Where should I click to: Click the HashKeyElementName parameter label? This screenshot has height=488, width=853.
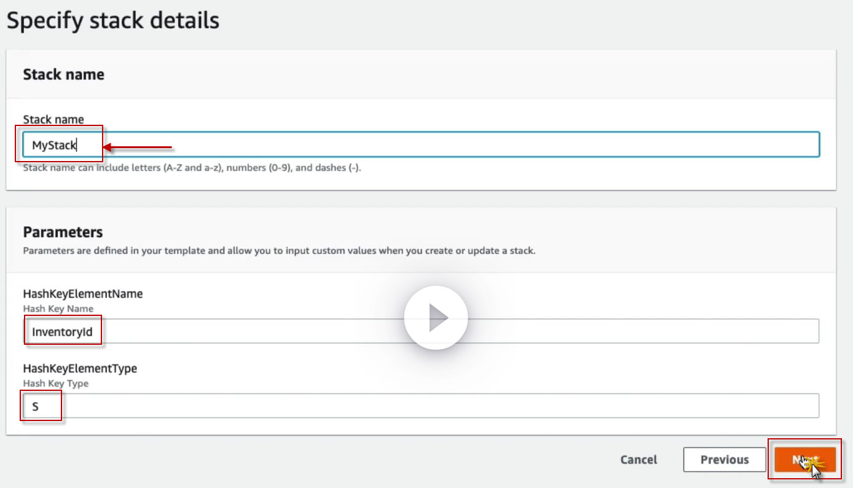tap(82, 294)
